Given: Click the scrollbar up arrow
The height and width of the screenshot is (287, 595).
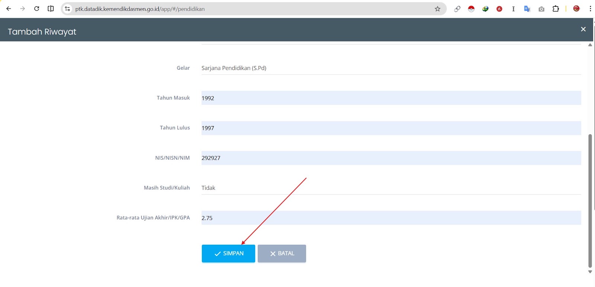Looking at the screenshot, I should pos(590,45).
